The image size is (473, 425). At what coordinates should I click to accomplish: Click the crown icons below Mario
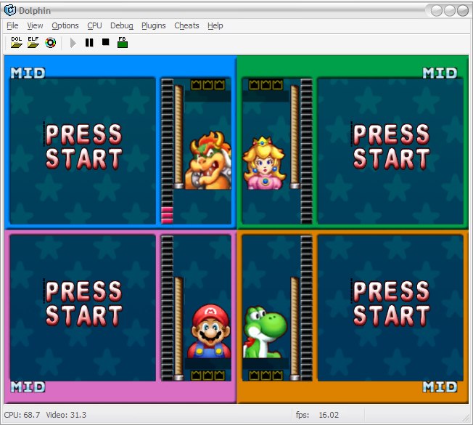[x=207, y=375]
